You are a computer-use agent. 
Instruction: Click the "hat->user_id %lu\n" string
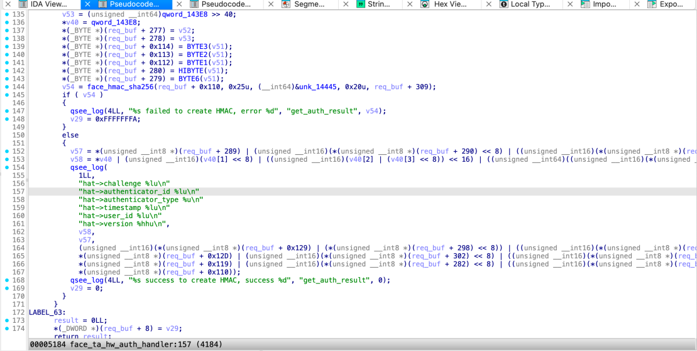(x=120, y=216)
